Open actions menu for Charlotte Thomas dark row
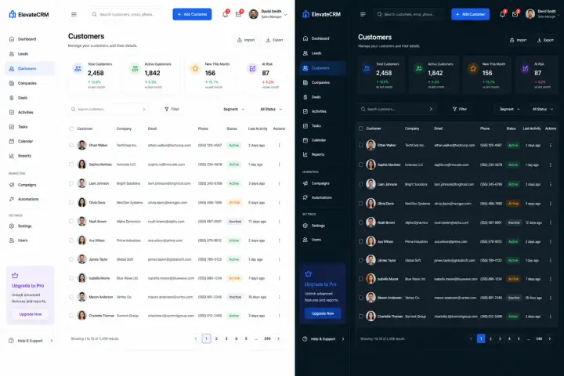 click(x=551, y=316)
